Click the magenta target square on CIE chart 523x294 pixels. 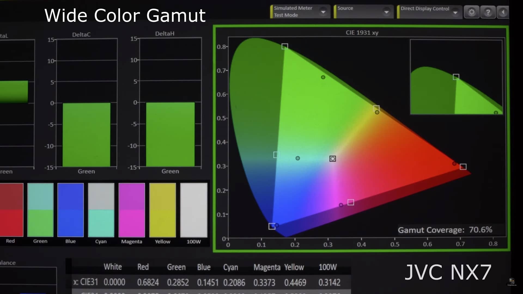351,202
